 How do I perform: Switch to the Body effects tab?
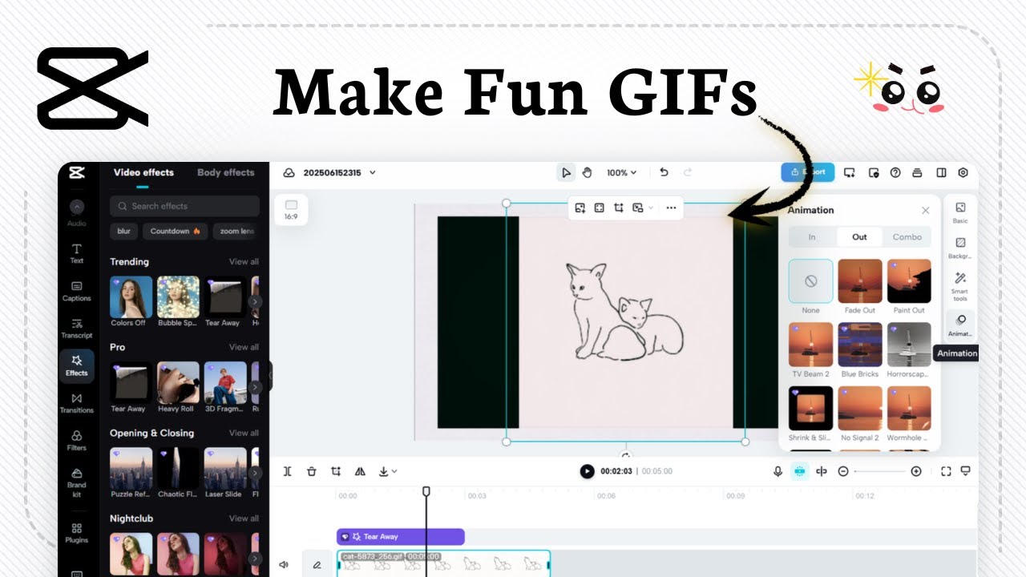(226, 172)
